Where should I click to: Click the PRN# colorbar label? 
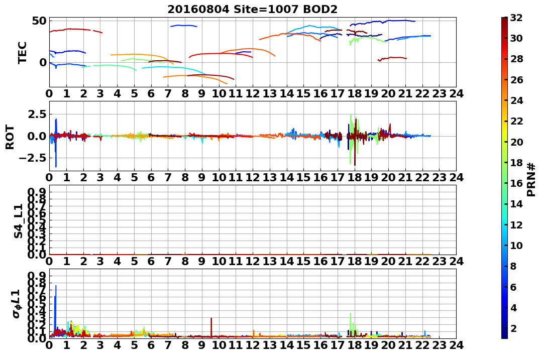[531, 179]
